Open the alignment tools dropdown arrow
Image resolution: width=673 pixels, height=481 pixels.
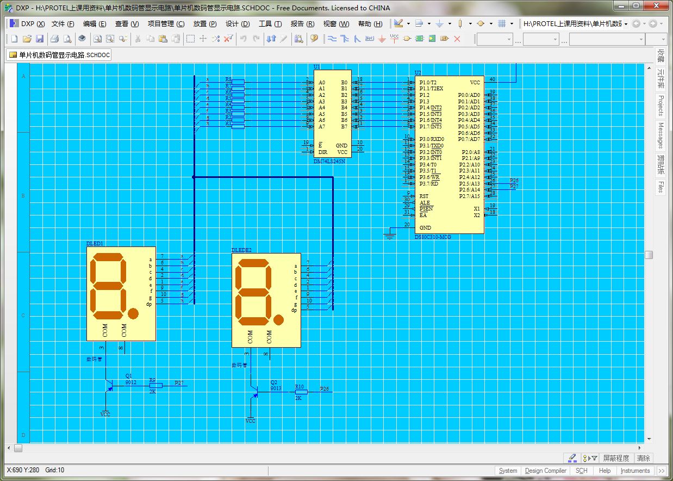[429, 24]
